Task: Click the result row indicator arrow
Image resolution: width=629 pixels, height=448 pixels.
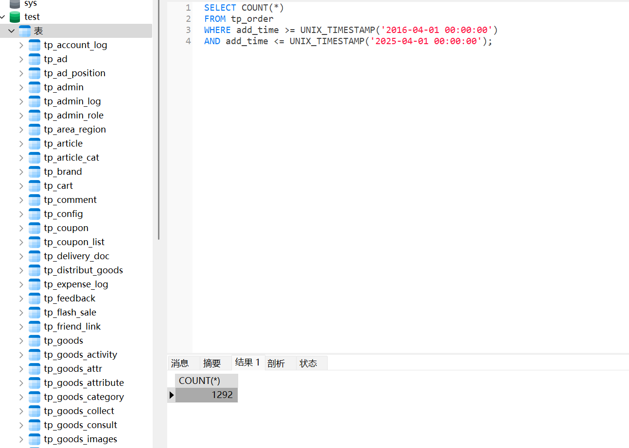Action: pyautogui.click(x=171, y=395)
